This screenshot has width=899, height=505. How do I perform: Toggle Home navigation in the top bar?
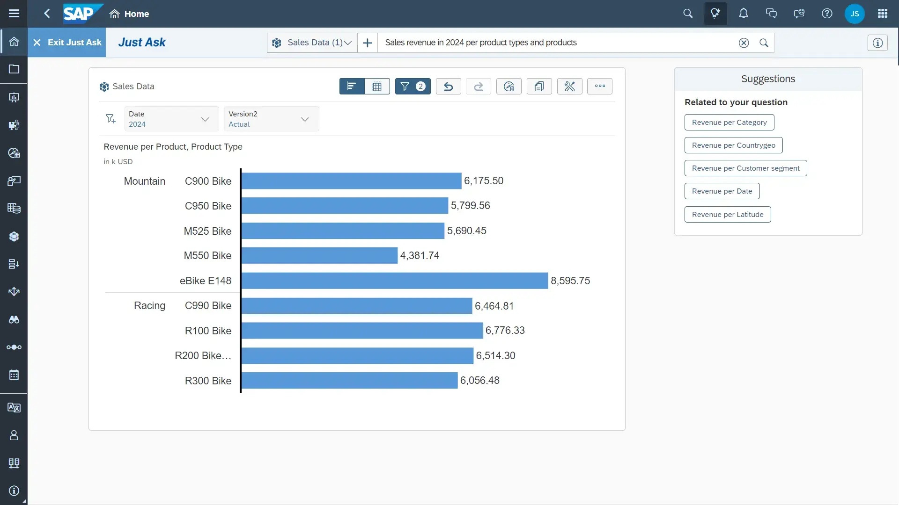tap(130, 14)
